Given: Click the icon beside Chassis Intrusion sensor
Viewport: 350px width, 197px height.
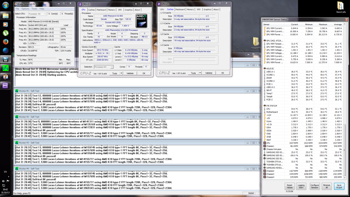Looking at the screenshot, I should (265, 149).
